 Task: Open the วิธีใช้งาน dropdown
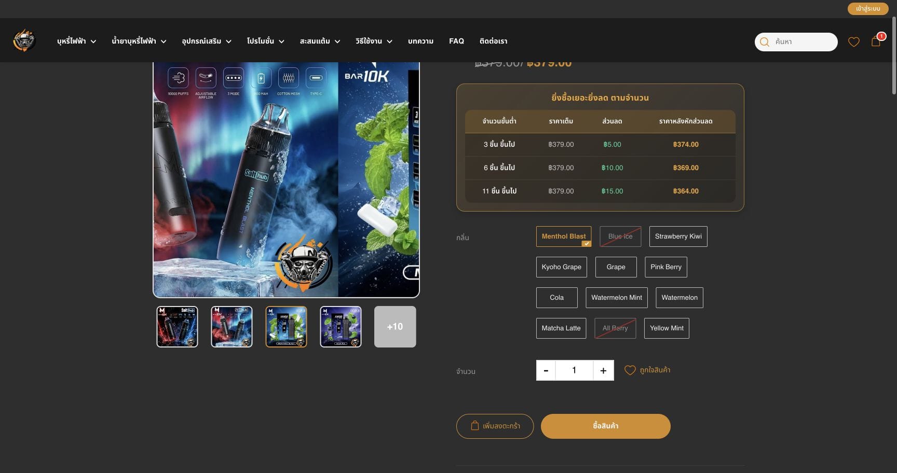[x=374, y=41]
